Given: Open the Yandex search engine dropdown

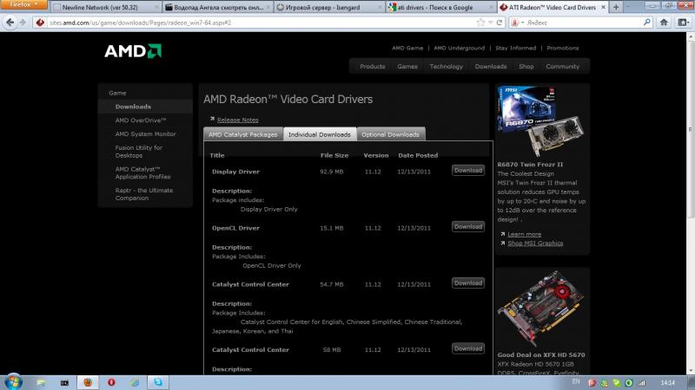Looking at the screenshot, I should 517,23.
